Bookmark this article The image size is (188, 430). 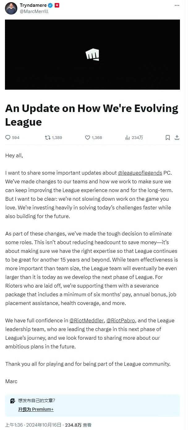pos(168,137)
